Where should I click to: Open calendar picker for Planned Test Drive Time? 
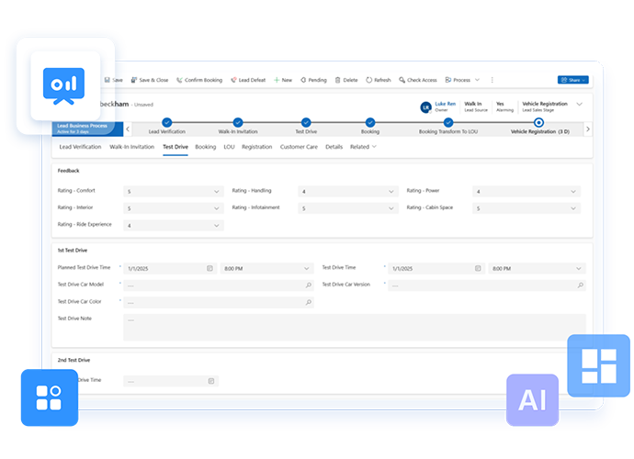pyautogui.click(x=209, y=268)
